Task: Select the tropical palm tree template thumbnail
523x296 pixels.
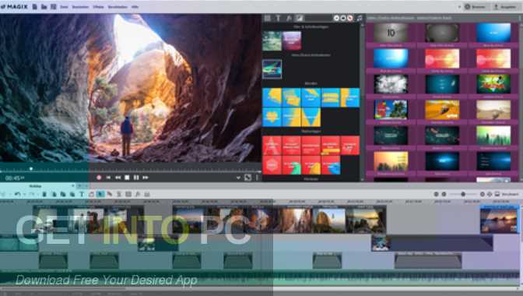Action: click(x=391, y=110)
